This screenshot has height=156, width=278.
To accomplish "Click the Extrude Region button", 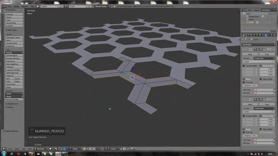I will click(14, 55).
